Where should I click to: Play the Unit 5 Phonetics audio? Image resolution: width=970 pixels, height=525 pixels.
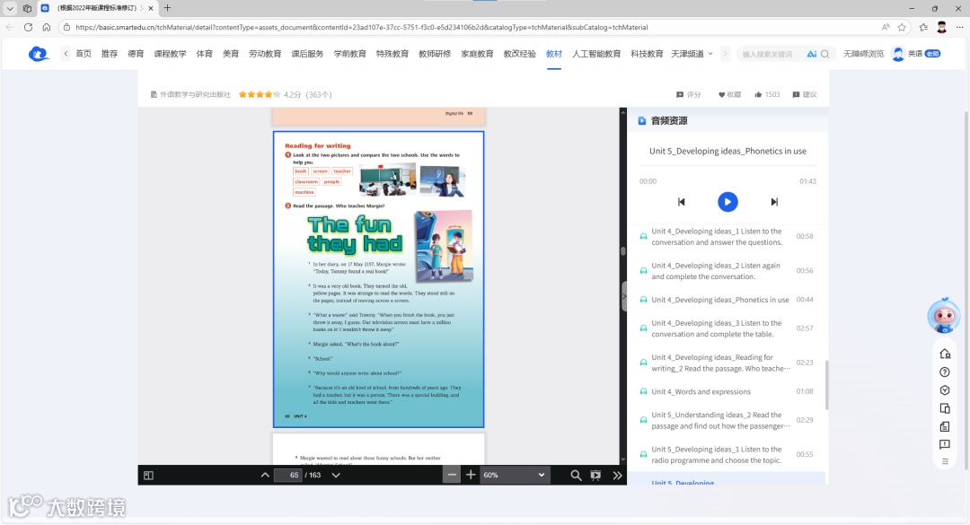tap(727, 202)
